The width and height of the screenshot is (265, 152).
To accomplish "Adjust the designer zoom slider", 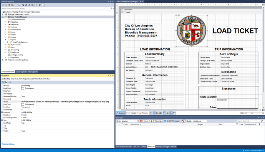I will [252, 113].
